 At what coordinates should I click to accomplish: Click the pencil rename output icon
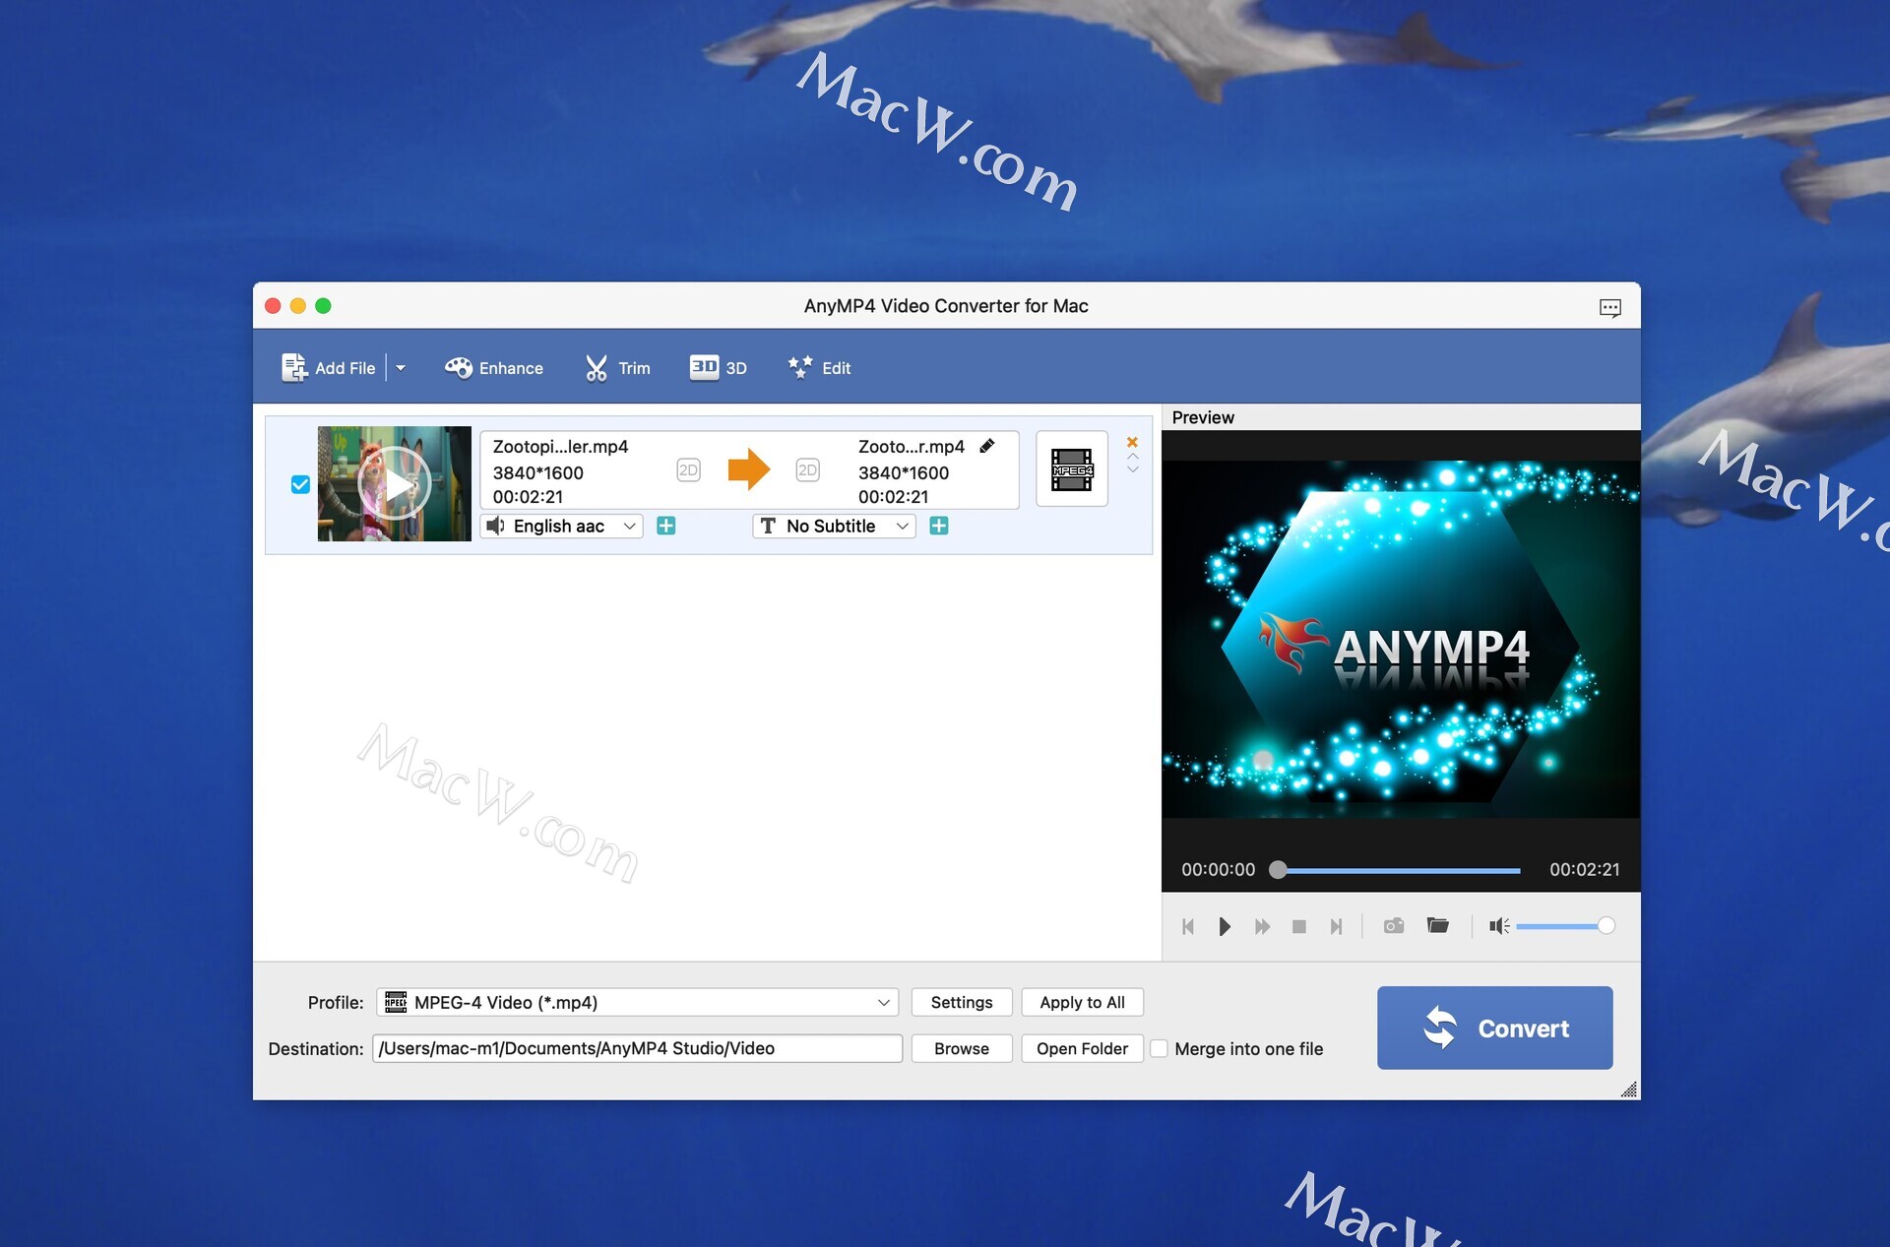987,446
